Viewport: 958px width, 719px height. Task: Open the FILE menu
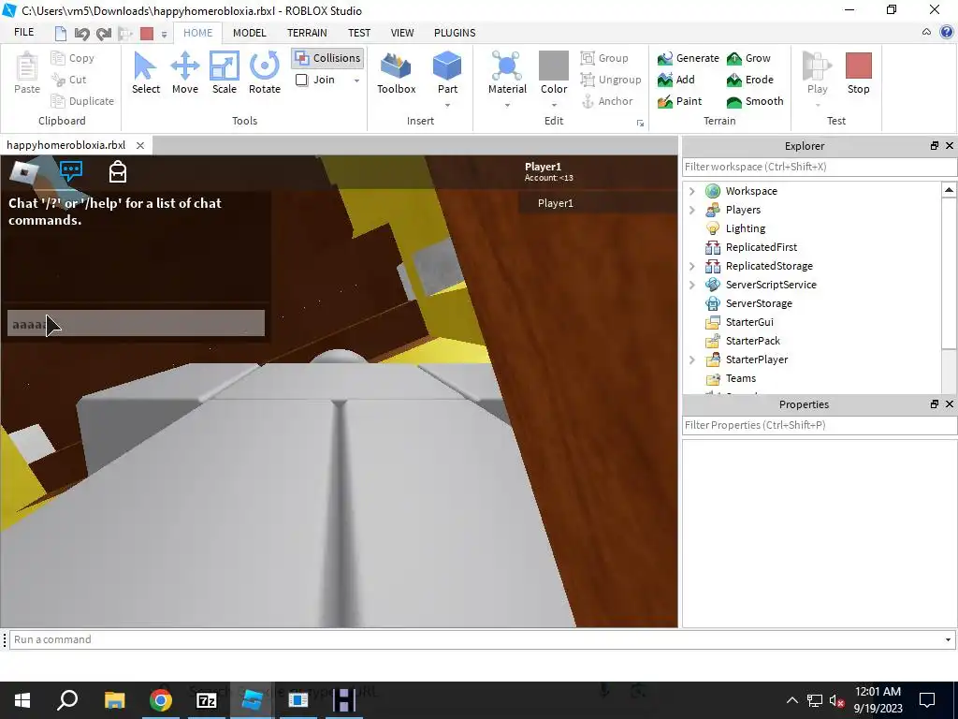pyautogui.click(x=23, y=33)
